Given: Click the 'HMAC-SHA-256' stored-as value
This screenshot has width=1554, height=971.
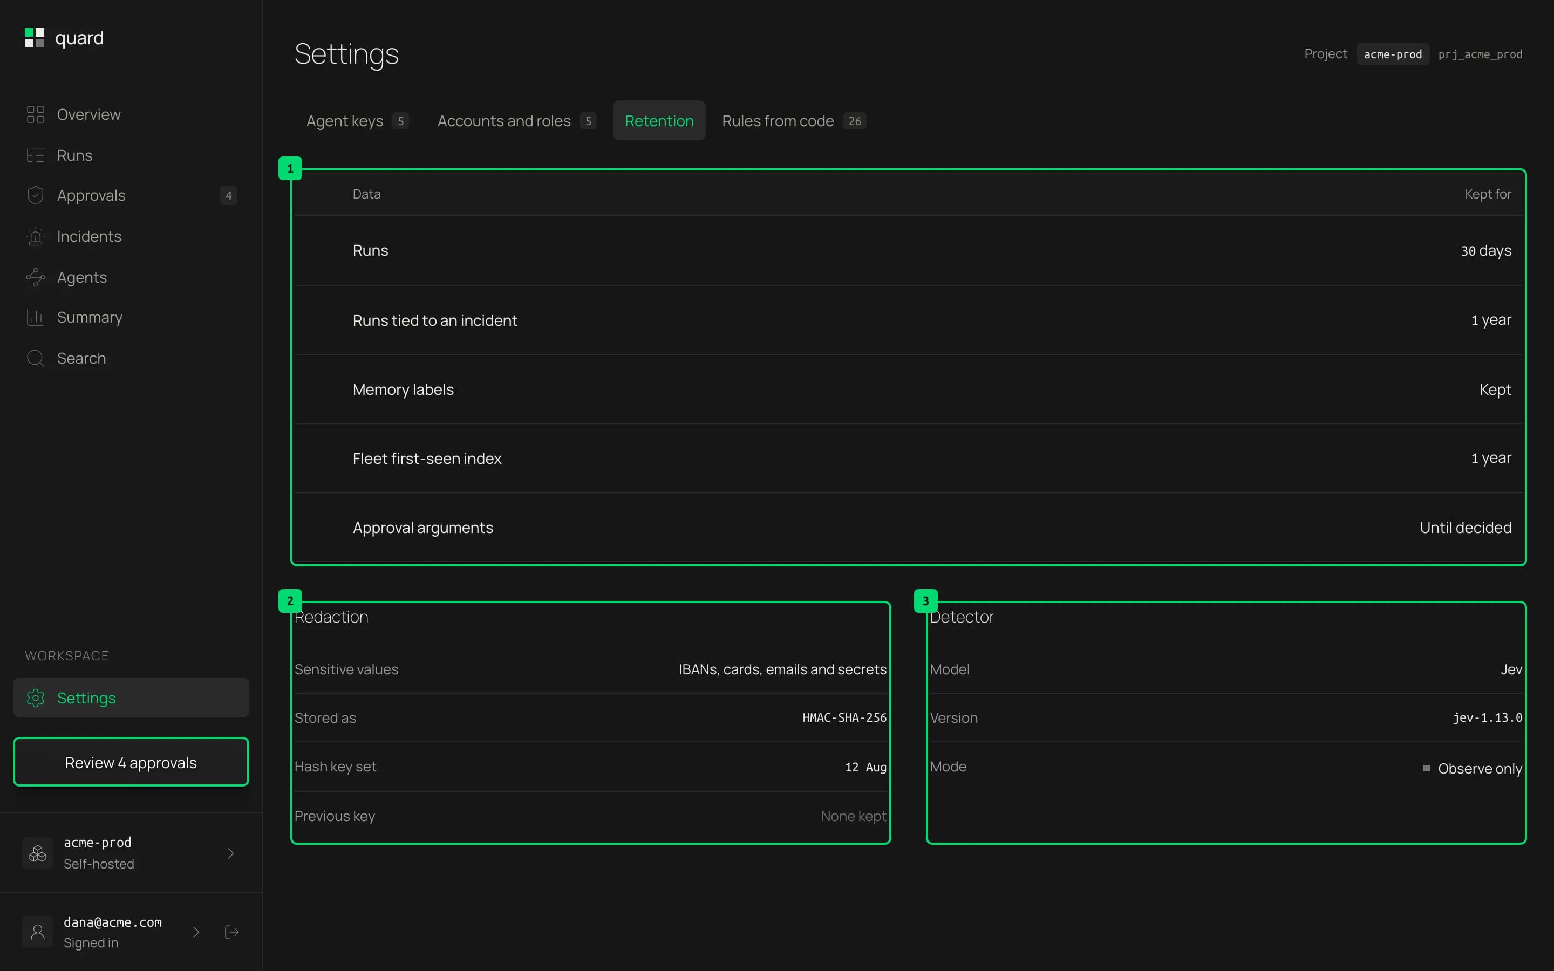Looking at the screenshot, I should click(x=844, y=717).
